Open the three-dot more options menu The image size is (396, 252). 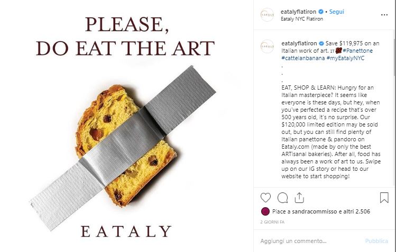tap(384, 15)
